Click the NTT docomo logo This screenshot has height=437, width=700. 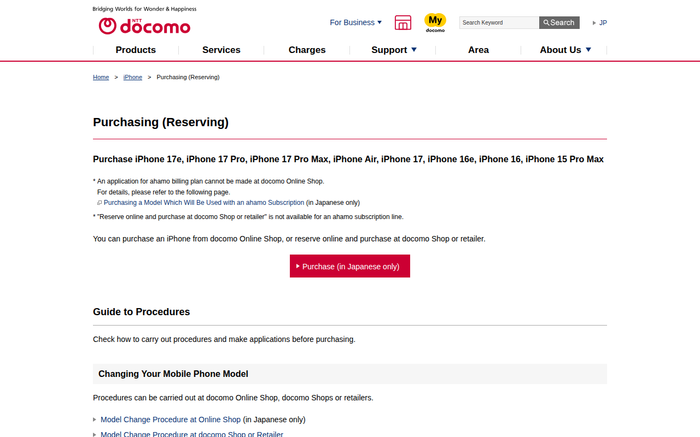coord(144,26)
